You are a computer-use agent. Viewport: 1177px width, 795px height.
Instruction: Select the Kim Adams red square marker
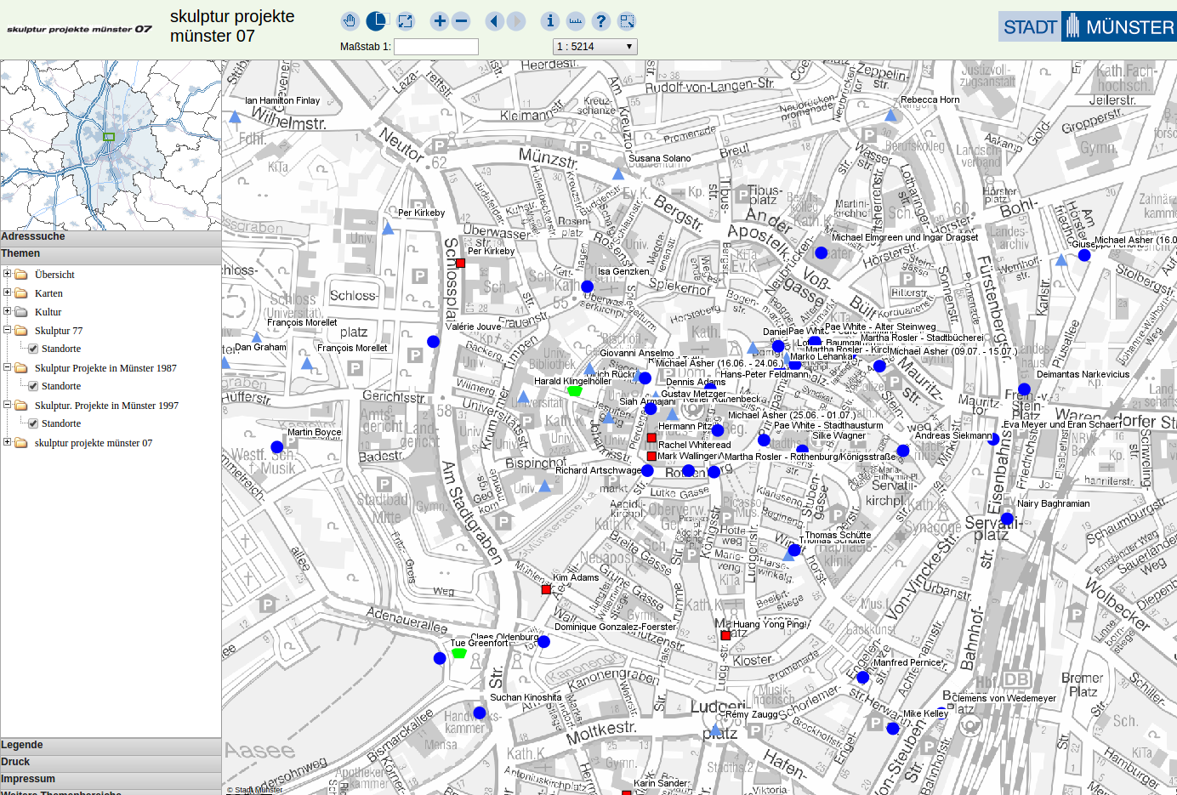tap(546, 589)
